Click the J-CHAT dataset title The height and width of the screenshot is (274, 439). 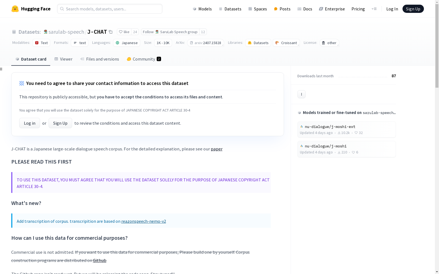click(x=97, y=32)
